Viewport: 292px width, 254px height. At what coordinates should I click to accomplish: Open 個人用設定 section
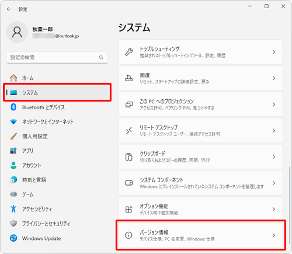(35, 136)
